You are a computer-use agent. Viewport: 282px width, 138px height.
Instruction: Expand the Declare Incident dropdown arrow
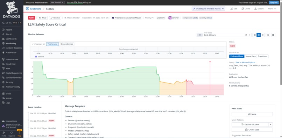[271, 124]
